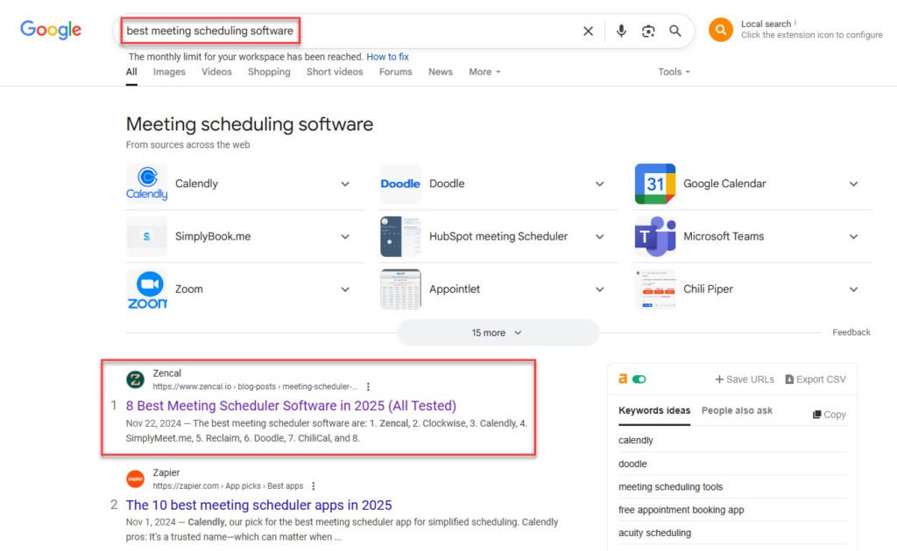Click the Save URLs plus icon
897x551 pixels.
pos(719,379)
